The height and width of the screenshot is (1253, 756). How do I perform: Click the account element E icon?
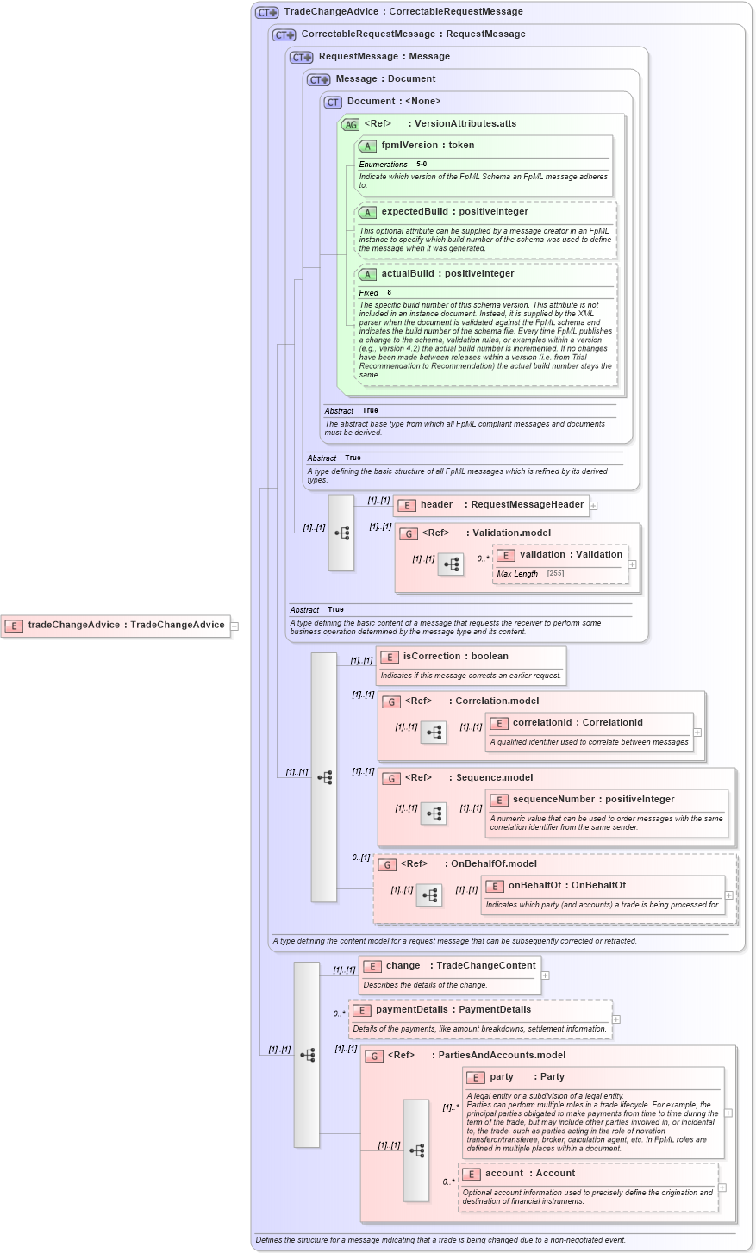[472, 1174]
